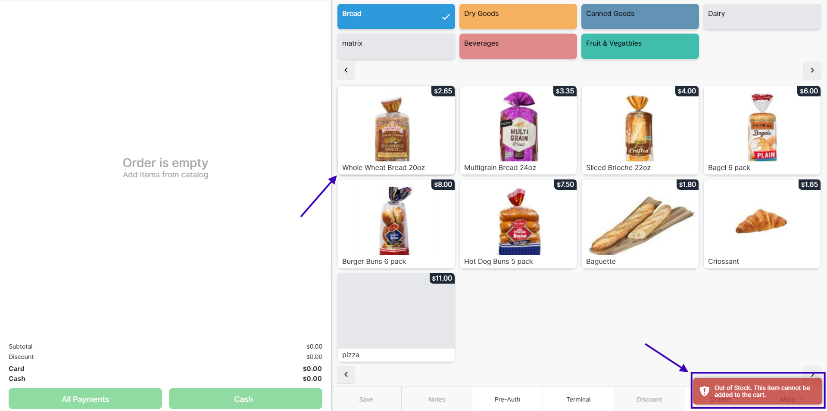Switch to Canned Goods category
The width and height of the screenshot is (827, 411).
(x=640, y=16)
